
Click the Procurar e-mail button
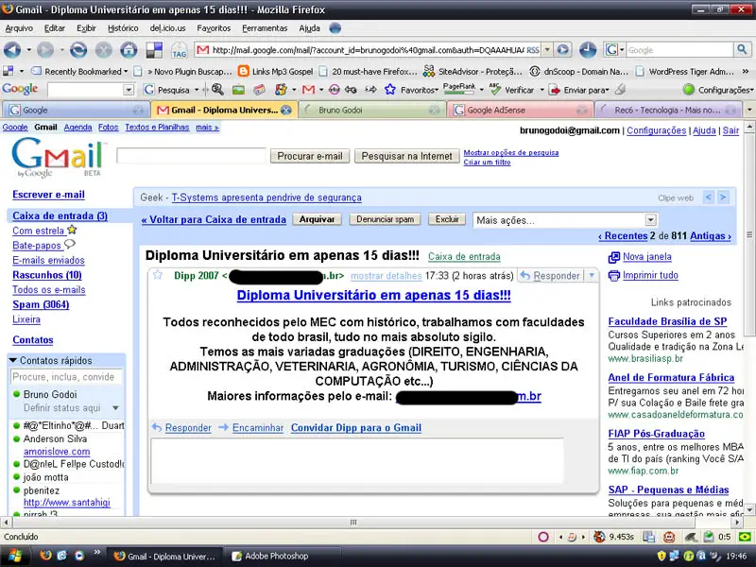pyautogui.click(x=310, y=156)
